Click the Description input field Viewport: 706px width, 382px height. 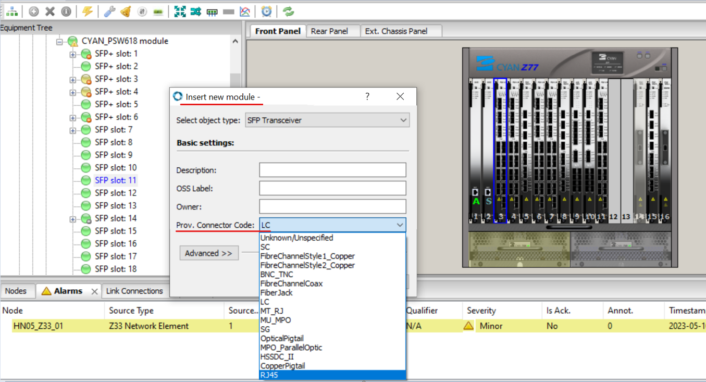332,170
